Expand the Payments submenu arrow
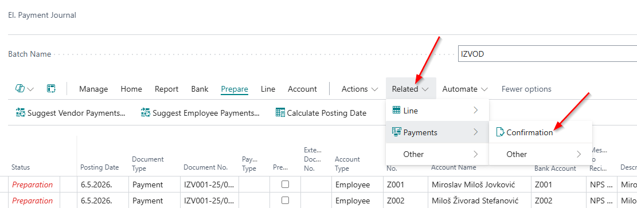The width and height of the screenshot is (637, 208). (476, 132)
